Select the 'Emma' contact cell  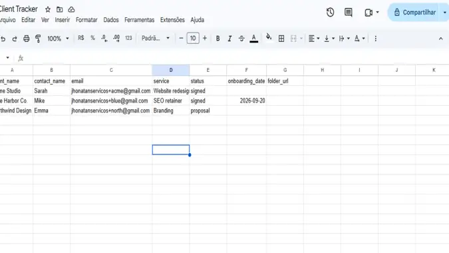coord(51,111)
